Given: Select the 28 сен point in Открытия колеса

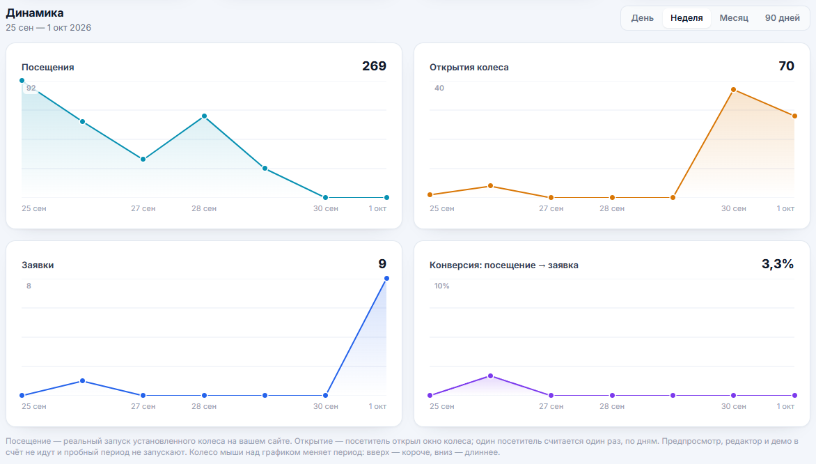Looking at the screenshot, I should click(x=612, y=197).
